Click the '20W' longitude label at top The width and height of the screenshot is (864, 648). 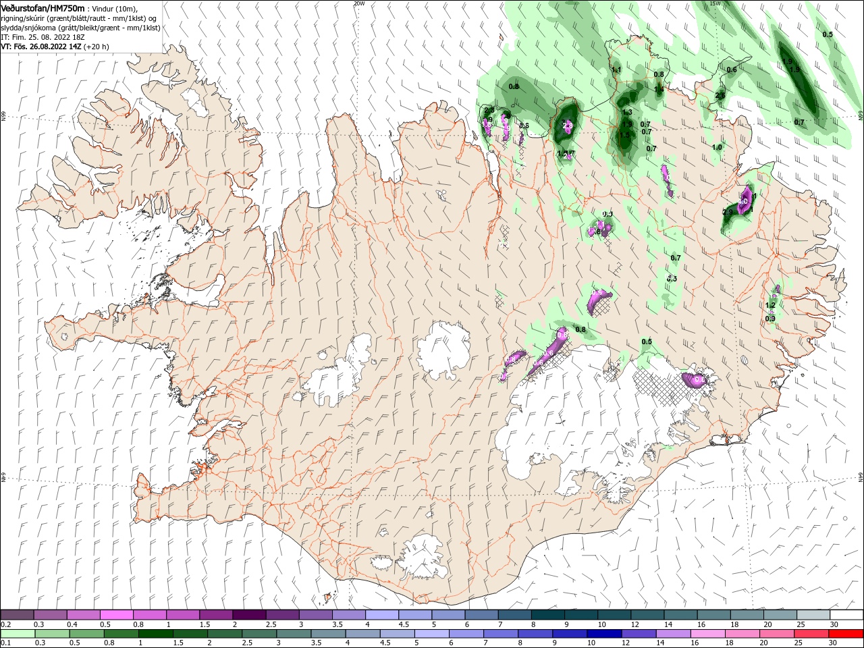click(358, 3)
